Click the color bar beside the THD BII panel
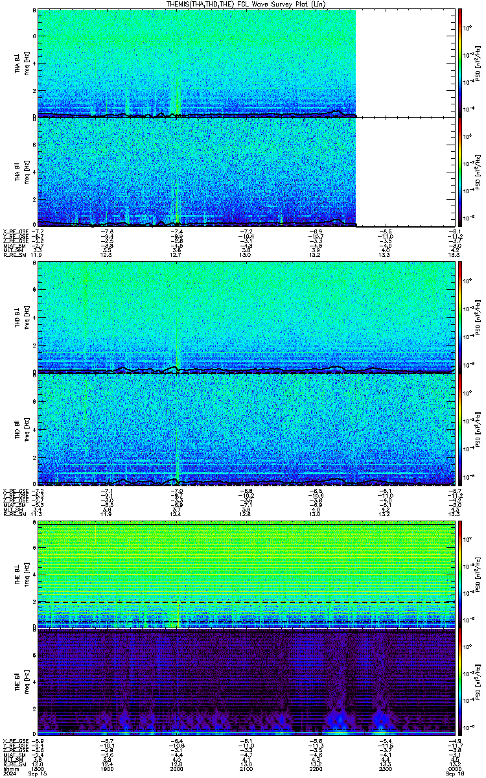 pyautogui.click(x=460, y=429)
